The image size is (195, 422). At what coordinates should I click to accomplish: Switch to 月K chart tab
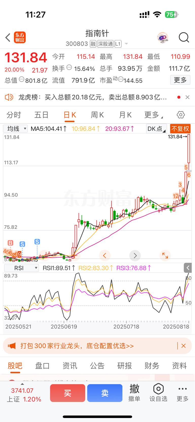[x=125, y=115]
